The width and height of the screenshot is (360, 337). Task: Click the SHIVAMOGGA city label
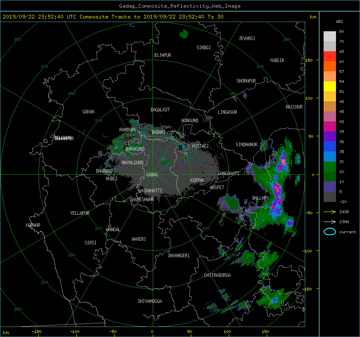coord(150,301)
